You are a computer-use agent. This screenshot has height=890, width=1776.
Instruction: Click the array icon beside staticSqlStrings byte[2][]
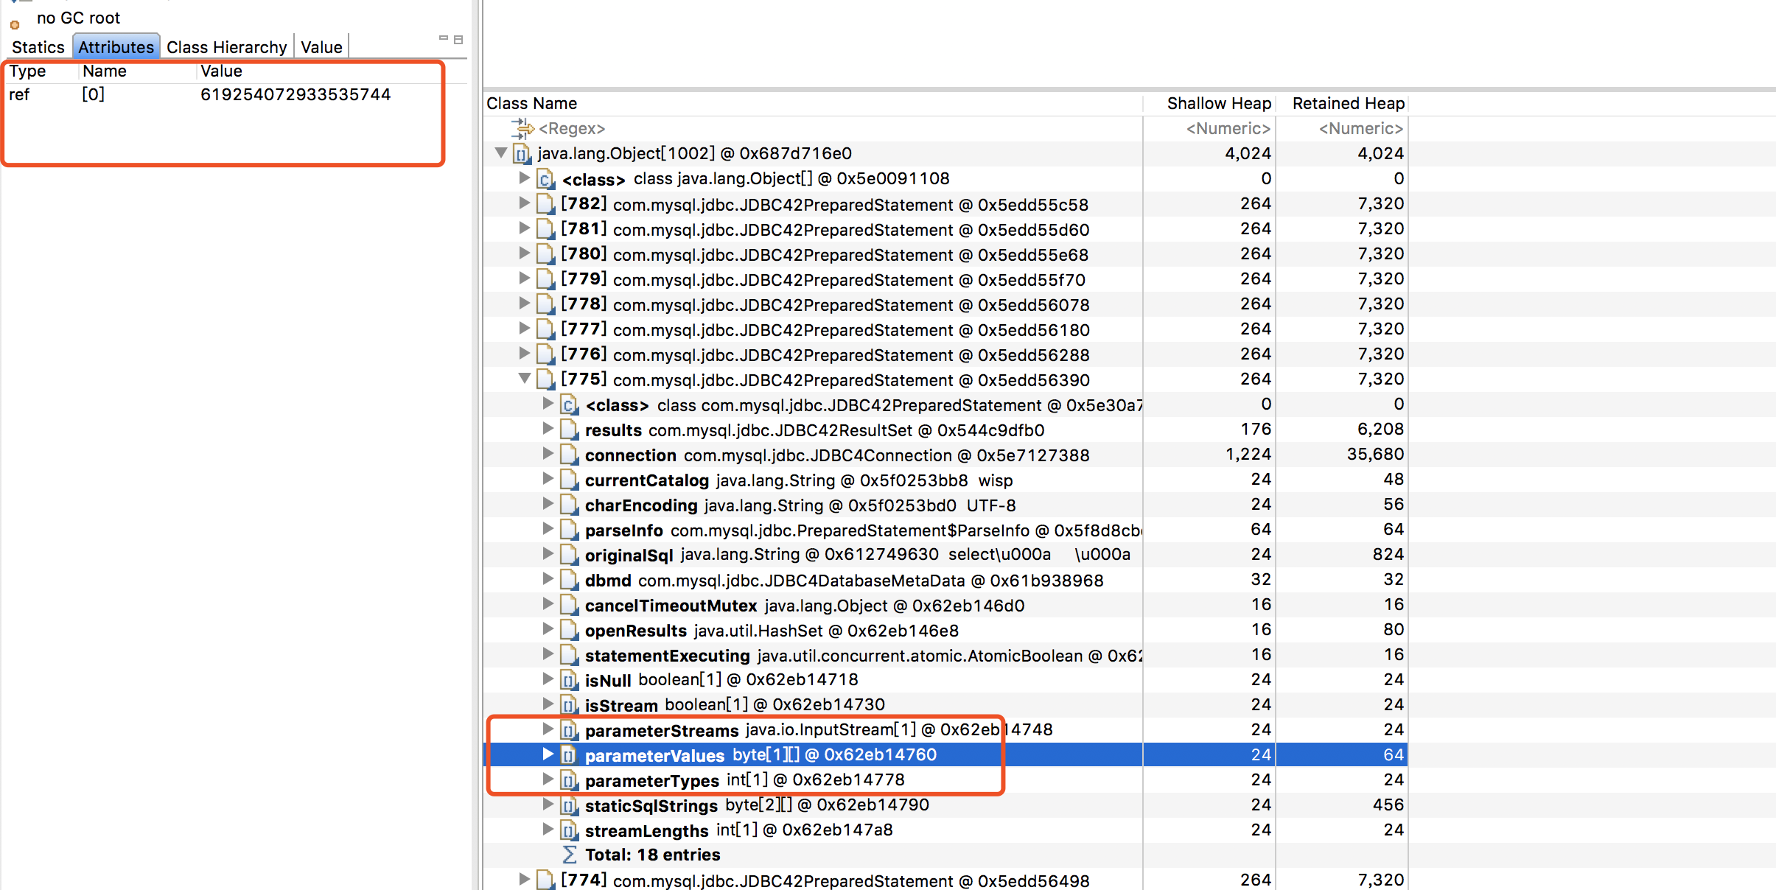click(568, 805)
